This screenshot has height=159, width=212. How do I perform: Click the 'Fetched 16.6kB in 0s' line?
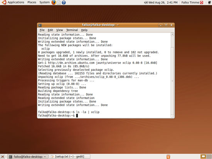64,66
